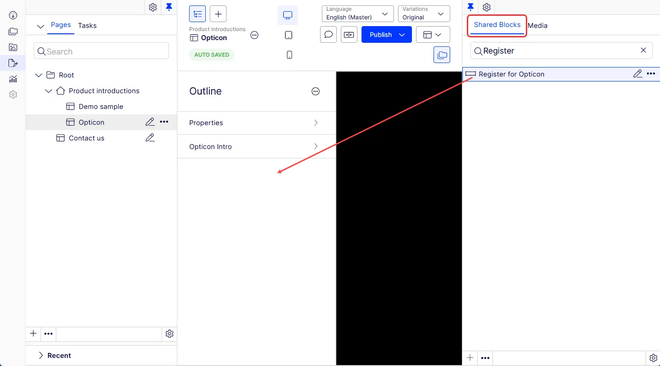Toggle the outline view button
Screen dimensions: 660x366
pos(197,14)
